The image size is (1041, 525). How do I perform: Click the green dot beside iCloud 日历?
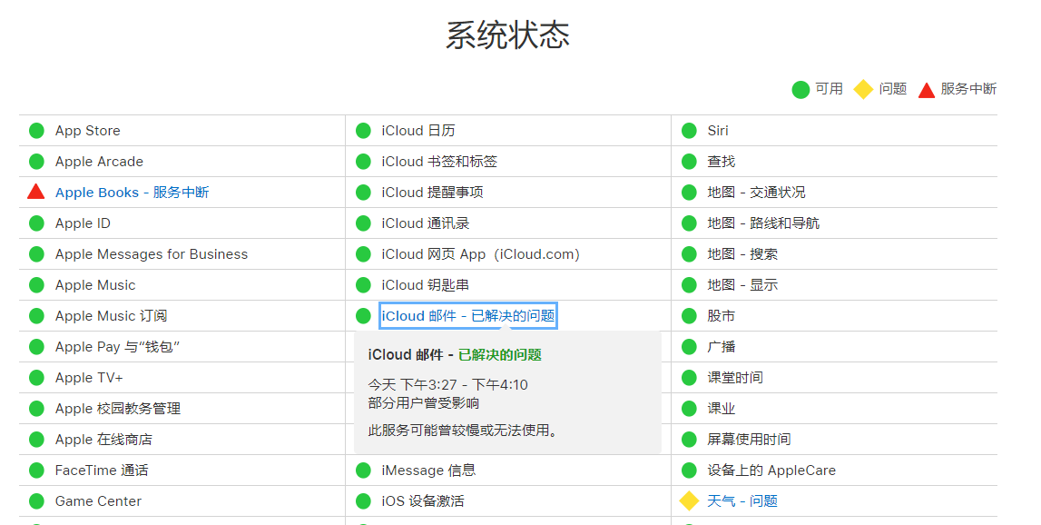363,130
